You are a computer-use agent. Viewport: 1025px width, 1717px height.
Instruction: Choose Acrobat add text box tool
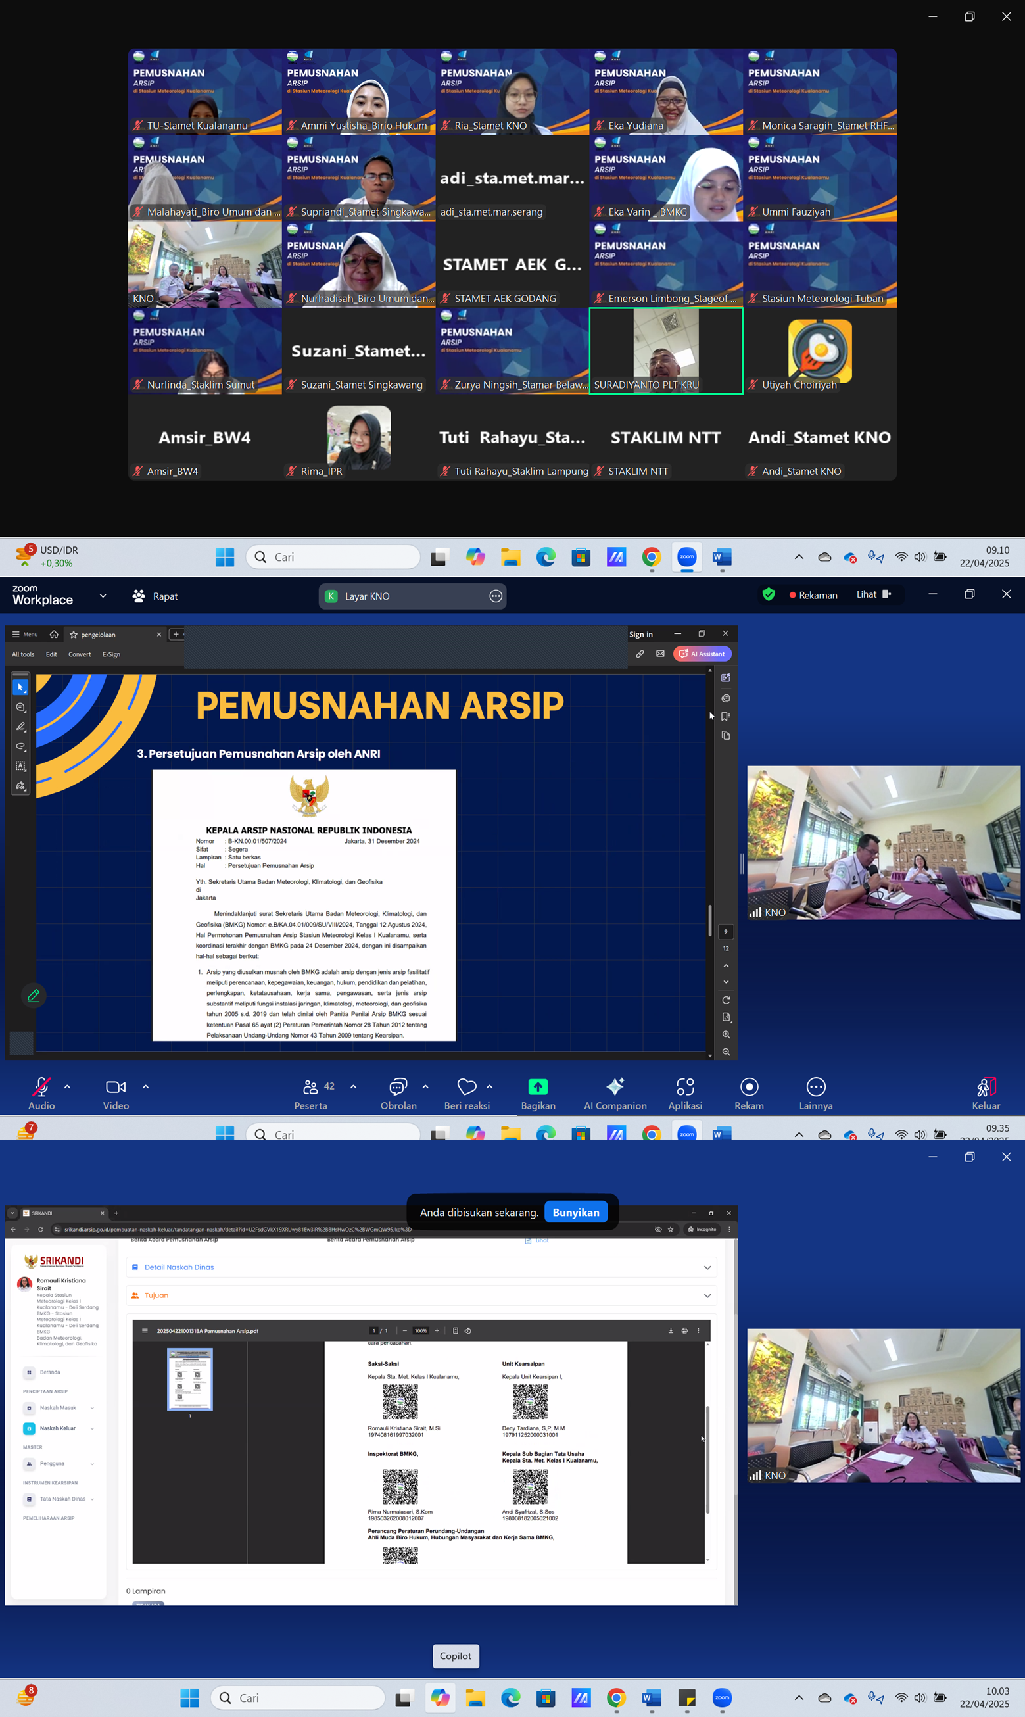[x=21, y=766]
